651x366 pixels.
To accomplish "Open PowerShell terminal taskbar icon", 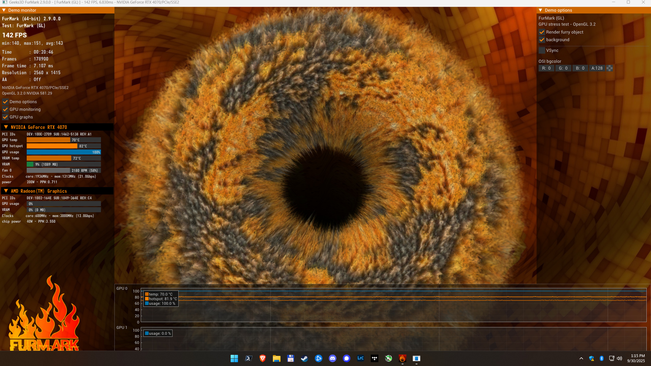I will click(x=248, y=358).
